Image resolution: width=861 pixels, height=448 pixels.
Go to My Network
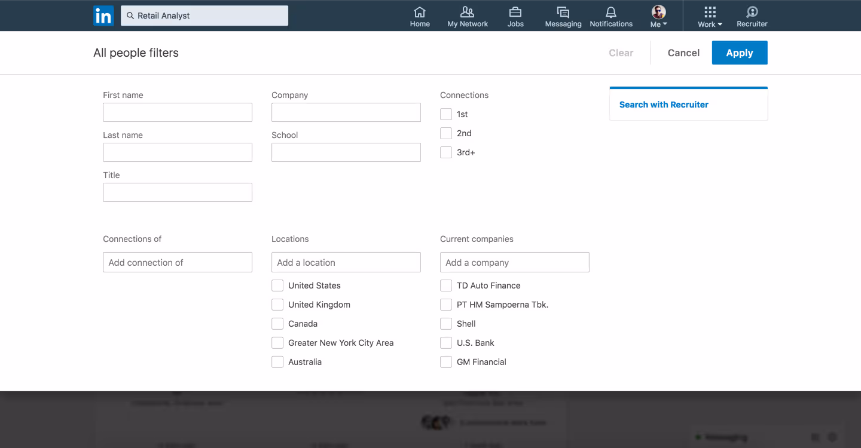[468, 16]
